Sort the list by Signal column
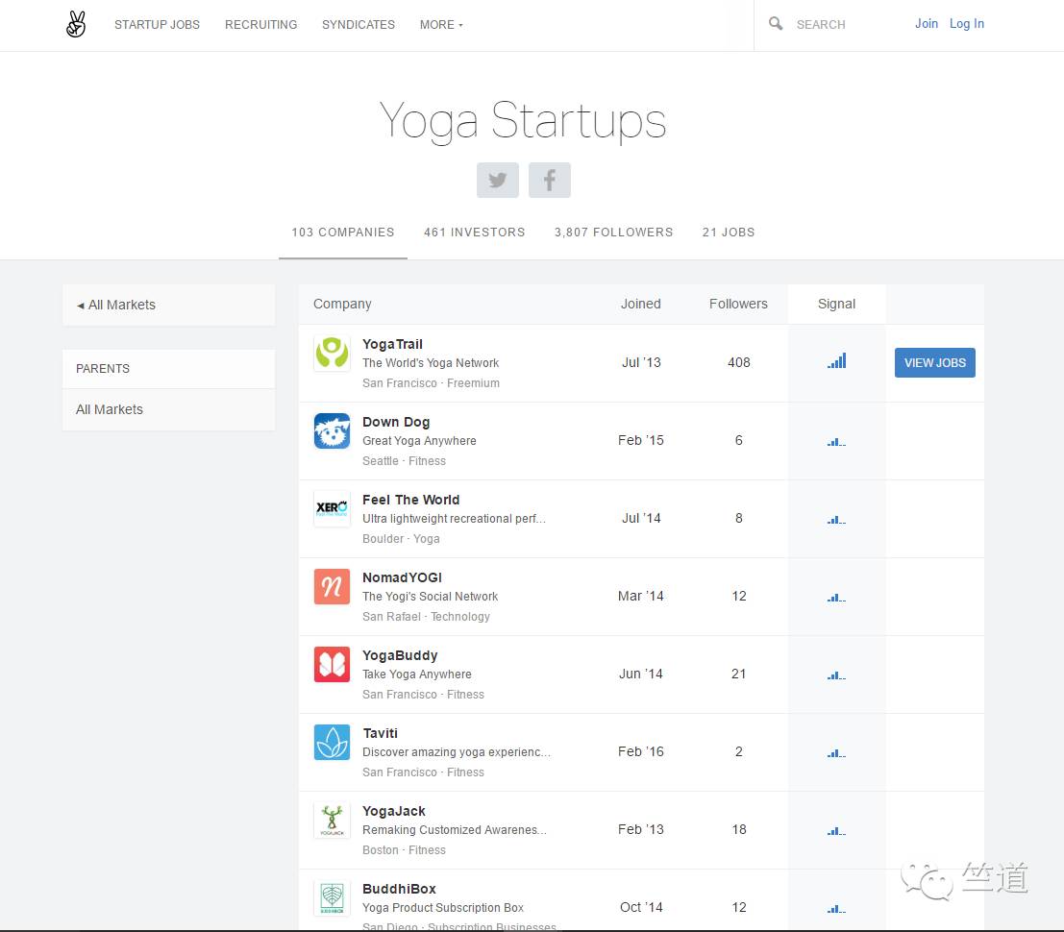The width and height of the screenshot is (1064, 932). [836, 304]
